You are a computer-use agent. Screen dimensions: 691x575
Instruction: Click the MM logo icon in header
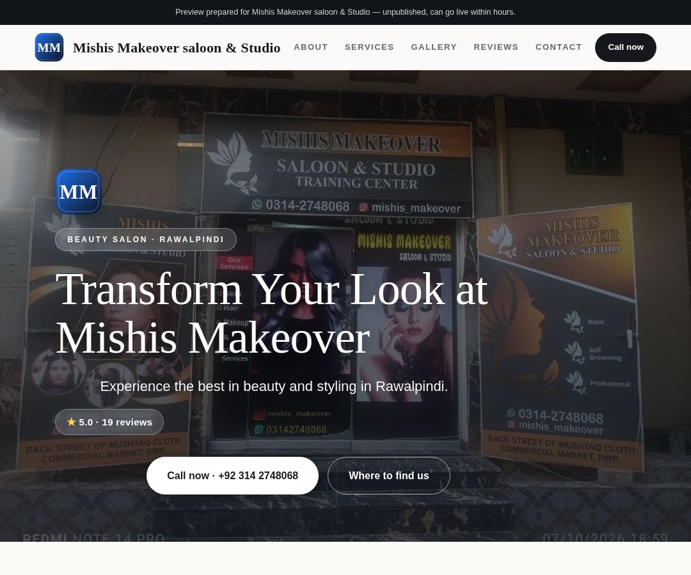[x=49, y=47]
